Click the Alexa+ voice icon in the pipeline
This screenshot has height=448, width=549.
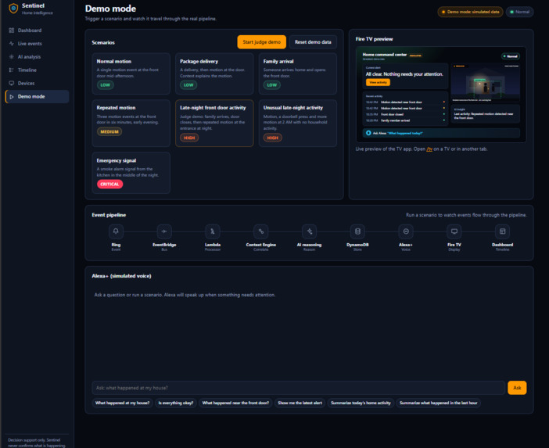(406, 231)
